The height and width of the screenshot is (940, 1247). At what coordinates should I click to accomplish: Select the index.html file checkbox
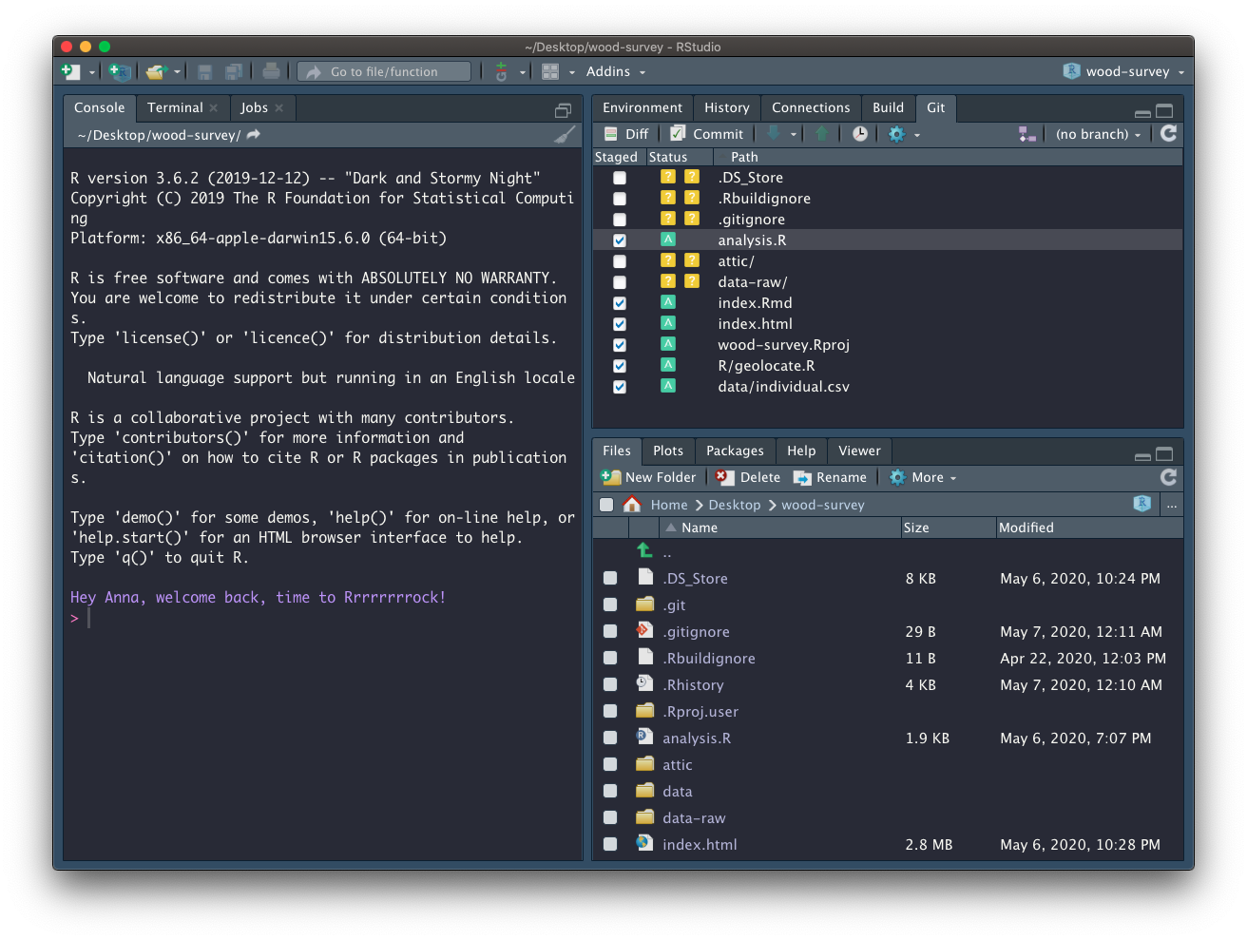[x=610, y=844]
